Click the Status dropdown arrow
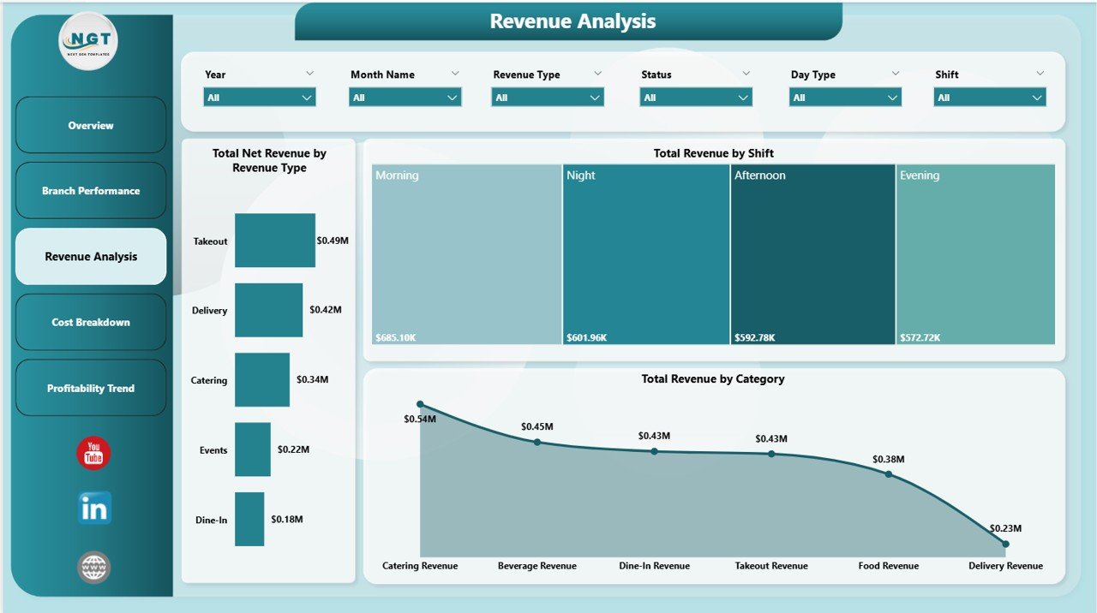The width and height of the screenshot is (1097, 613). click(x=744, y=98)
